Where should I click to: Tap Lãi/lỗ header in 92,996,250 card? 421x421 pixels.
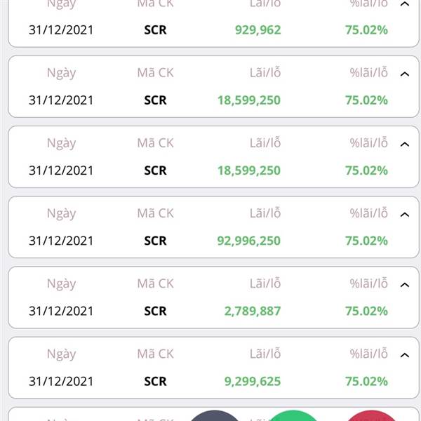click(x=265, y=213)
